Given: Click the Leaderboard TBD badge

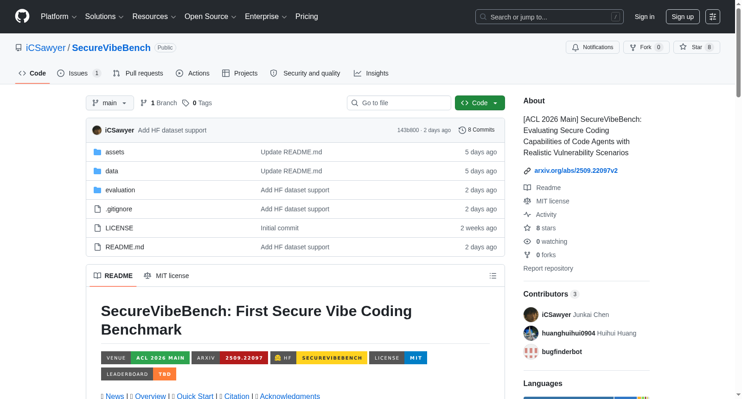Looking at the screenshot, I should 139,374.
